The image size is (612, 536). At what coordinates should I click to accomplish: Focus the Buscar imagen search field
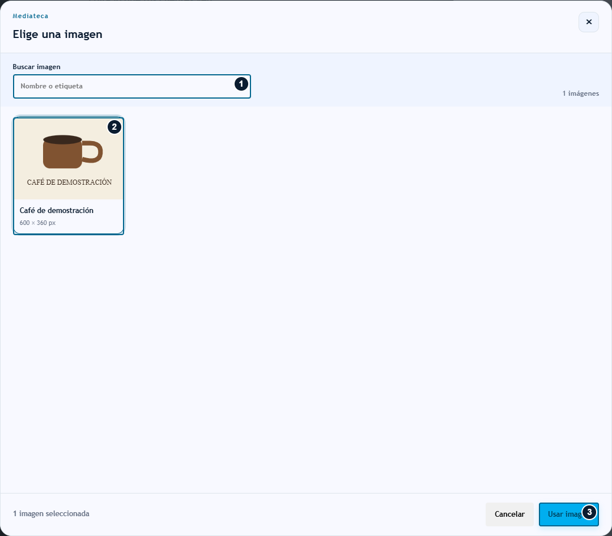point(132,86)
